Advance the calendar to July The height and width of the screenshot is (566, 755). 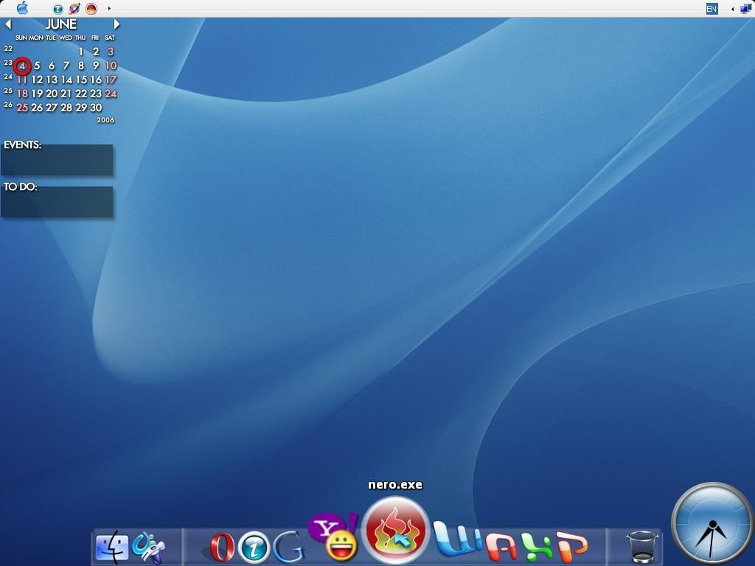point(116,24)
